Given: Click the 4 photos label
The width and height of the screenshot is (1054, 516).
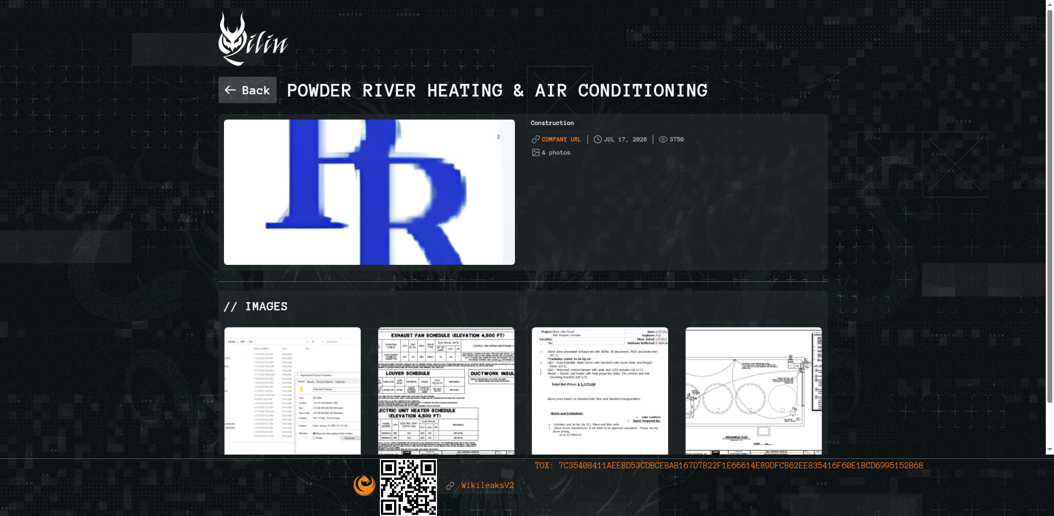Looking at the screenshot, I should point(556,152).
